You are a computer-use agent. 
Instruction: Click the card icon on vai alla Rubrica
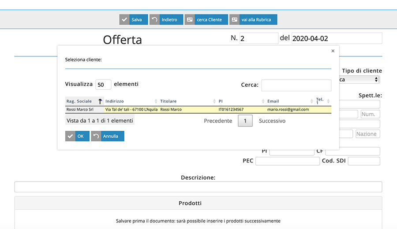[x=235, y=20]
